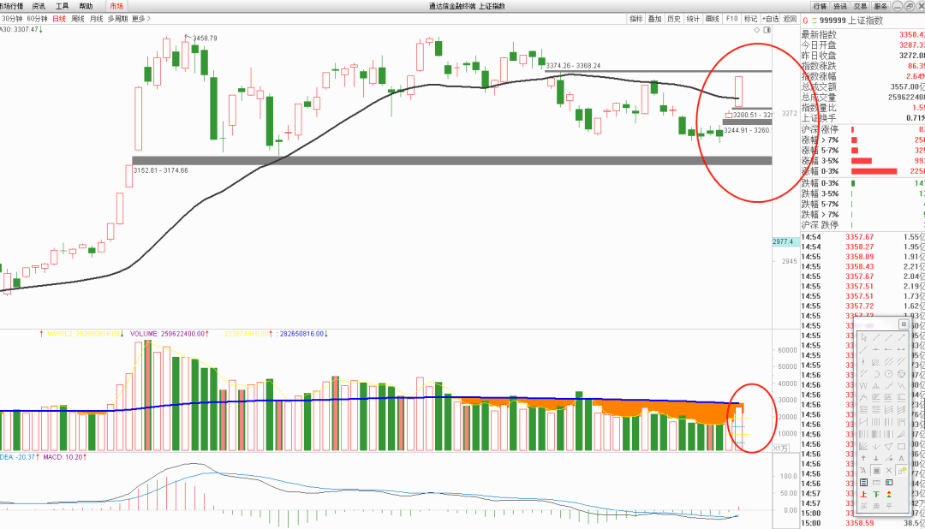The width and height of the screenshot is (925, 529).
Task: Open the 工具 menu
Action: pyautogui.click(x=62, y=6)
